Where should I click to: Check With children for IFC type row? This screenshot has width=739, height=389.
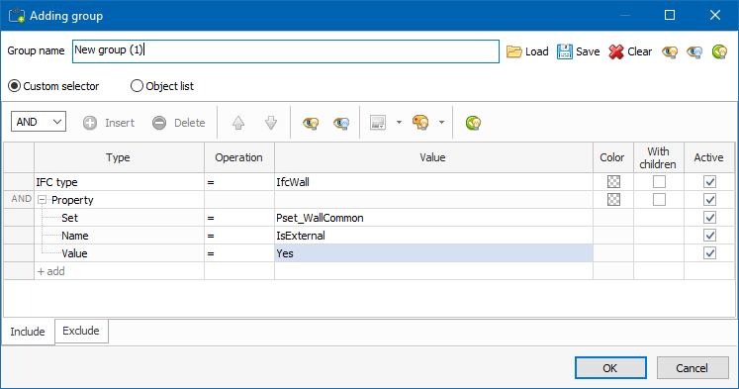coord(659,181)
